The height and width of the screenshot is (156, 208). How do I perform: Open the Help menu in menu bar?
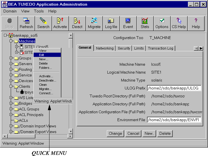click(52, 11)
